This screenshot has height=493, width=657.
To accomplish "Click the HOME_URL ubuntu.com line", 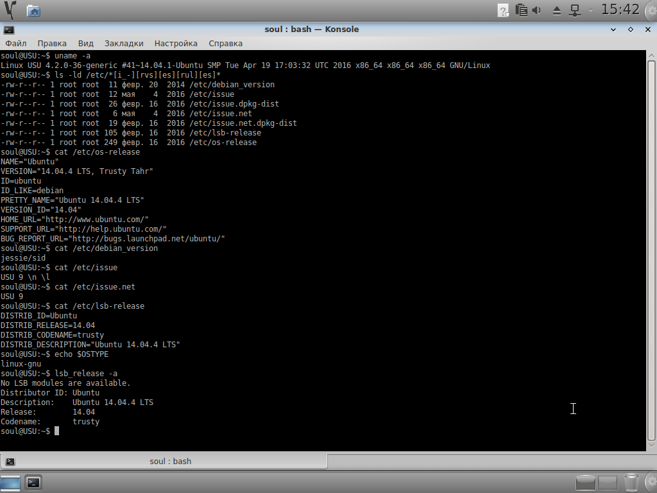I will point(74,220).
